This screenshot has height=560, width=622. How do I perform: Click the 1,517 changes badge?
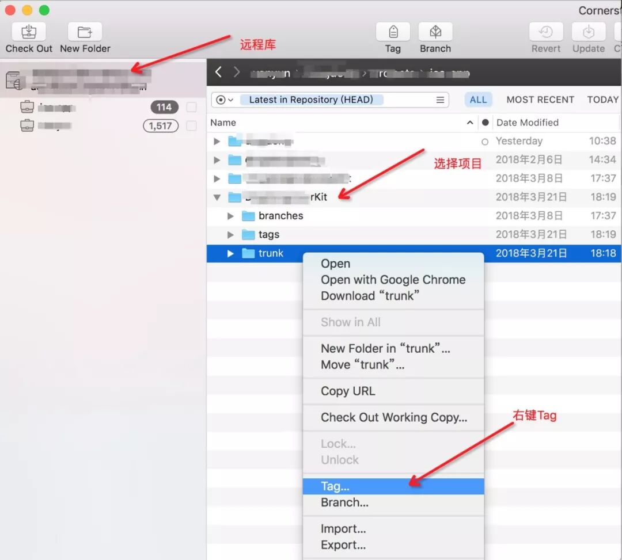coord(161,125)
